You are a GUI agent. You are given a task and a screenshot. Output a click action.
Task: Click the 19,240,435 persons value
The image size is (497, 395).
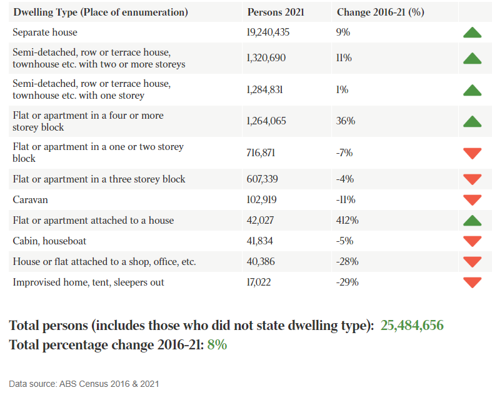pyautogui.click(x=268, y=32)
